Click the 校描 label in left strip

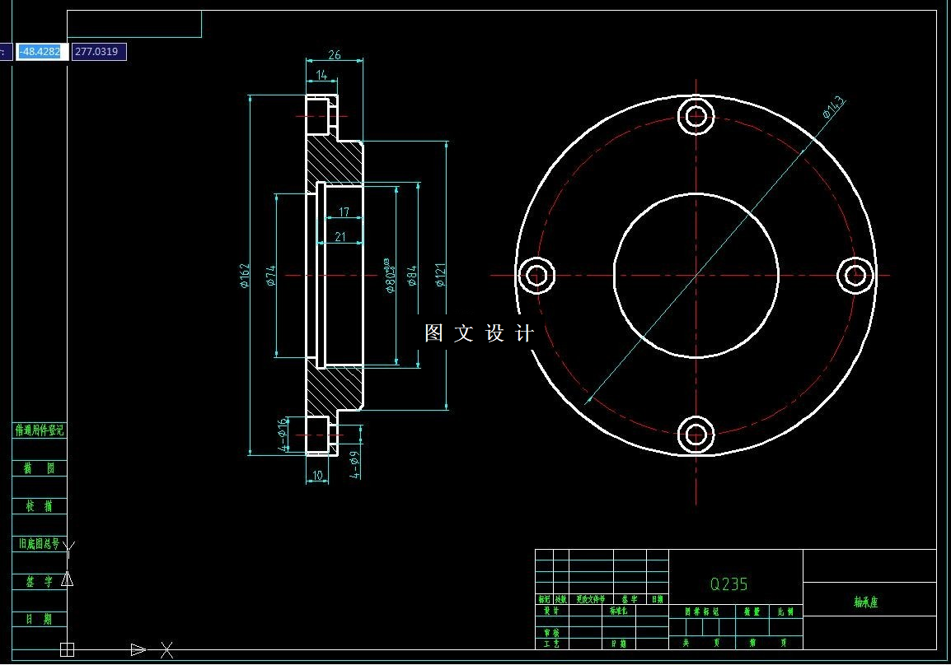coord(40,505)
